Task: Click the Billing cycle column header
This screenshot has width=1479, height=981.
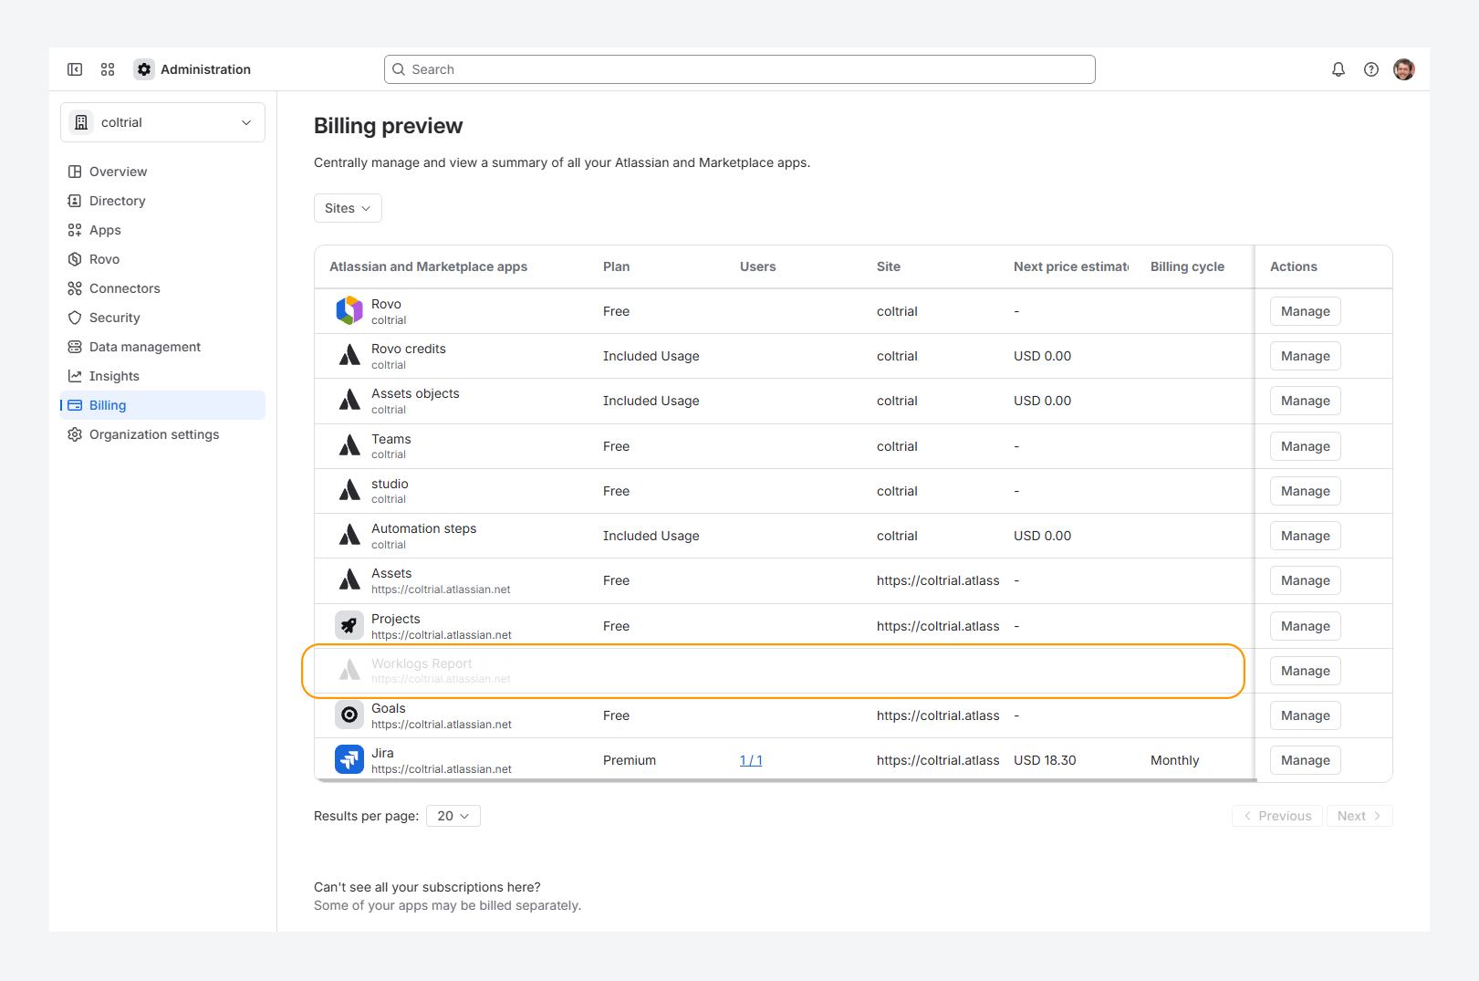Action: (x=1187, y=266)
